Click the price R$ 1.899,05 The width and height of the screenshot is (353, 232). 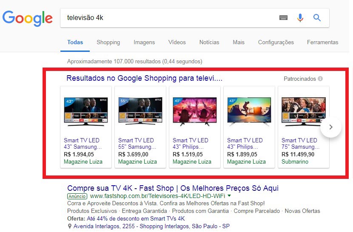pyautogui.click(x=242, y=154)
